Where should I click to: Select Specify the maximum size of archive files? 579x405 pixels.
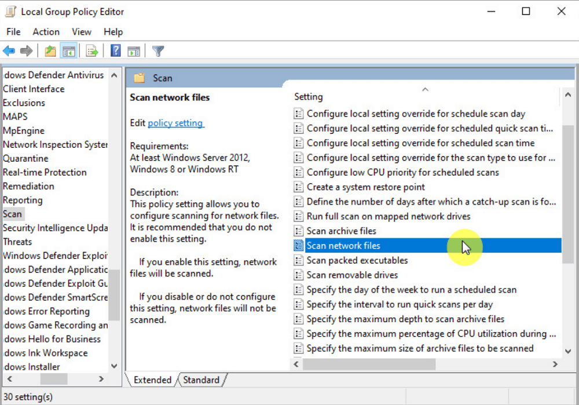(x=420, y=348)
